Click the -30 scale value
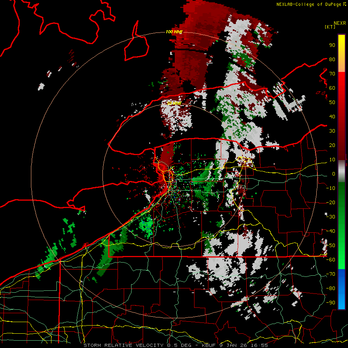 (331, 217)
